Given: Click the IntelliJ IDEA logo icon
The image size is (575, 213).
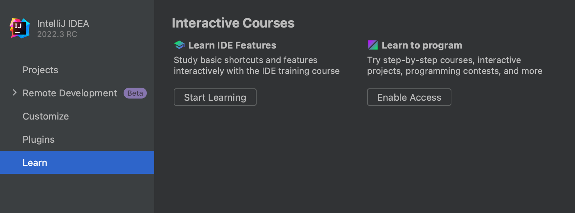Looking at the screenshot, I should click(20, 28).
